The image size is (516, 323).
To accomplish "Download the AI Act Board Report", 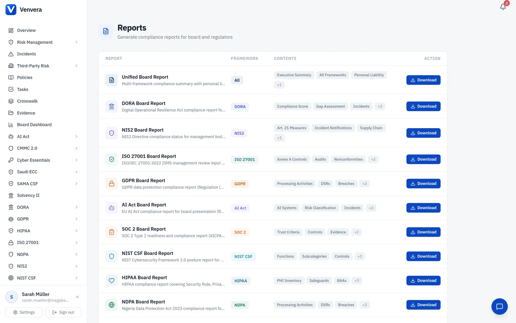I will 423,208.
